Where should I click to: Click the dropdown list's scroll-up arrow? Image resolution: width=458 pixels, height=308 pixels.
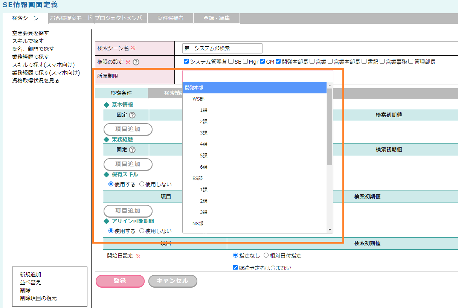pyautogui.click(x=330, y=85)
